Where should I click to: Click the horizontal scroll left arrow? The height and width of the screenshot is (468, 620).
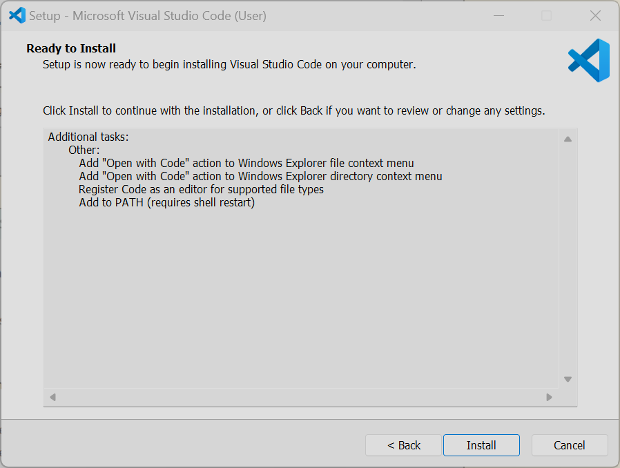tap(52, 397)
